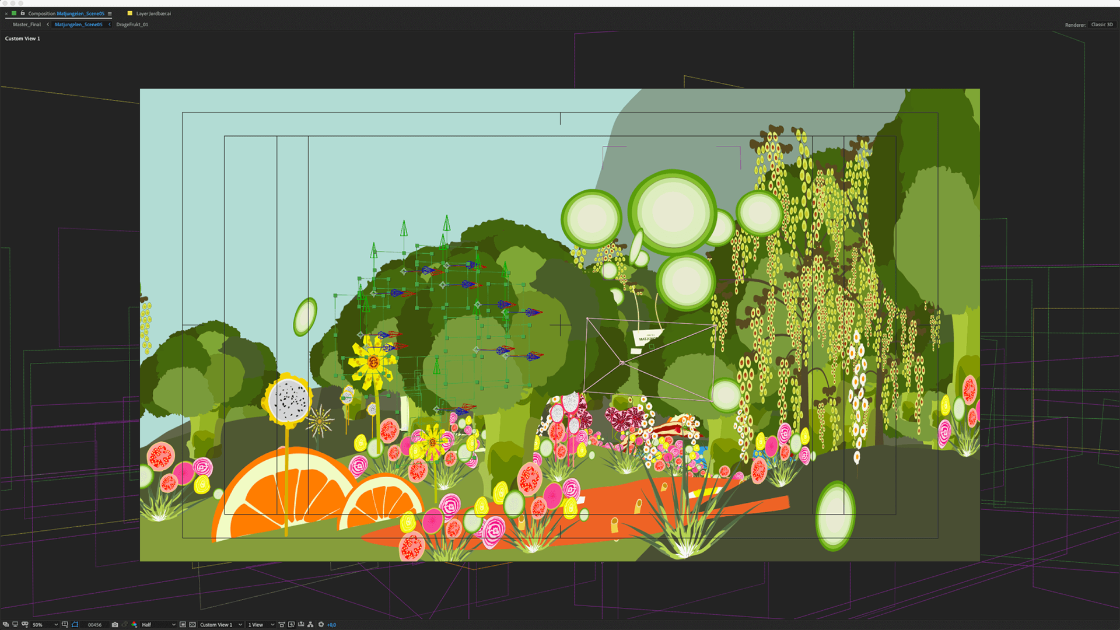Open the Composition Flowchart icon
This screenshot has height=630, width=1120.
coord(310,624)
